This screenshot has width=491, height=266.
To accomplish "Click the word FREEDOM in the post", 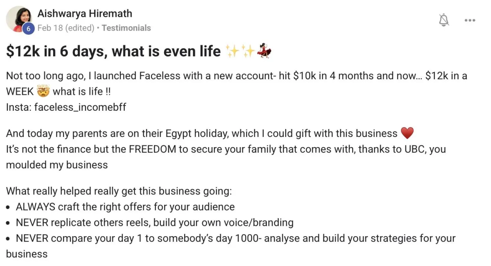I will (152, 149).
